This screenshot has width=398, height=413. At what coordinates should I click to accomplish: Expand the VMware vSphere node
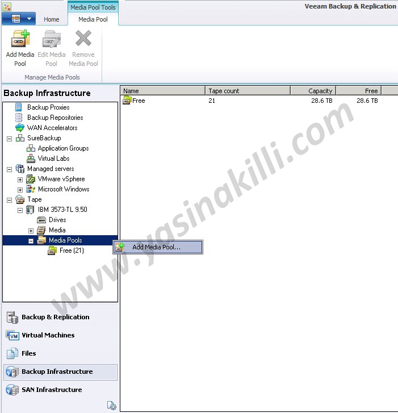20,179
